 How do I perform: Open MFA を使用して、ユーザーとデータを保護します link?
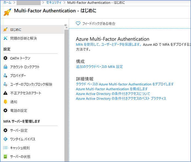point(109,44)
